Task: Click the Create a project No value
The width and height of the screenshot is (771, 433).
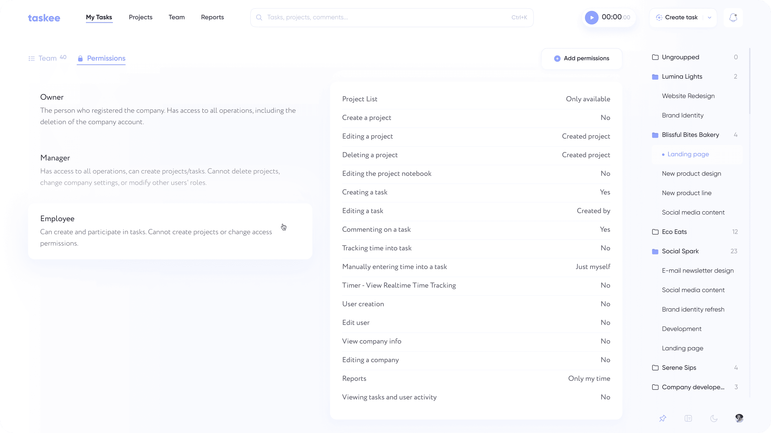Action: point(605,118)
